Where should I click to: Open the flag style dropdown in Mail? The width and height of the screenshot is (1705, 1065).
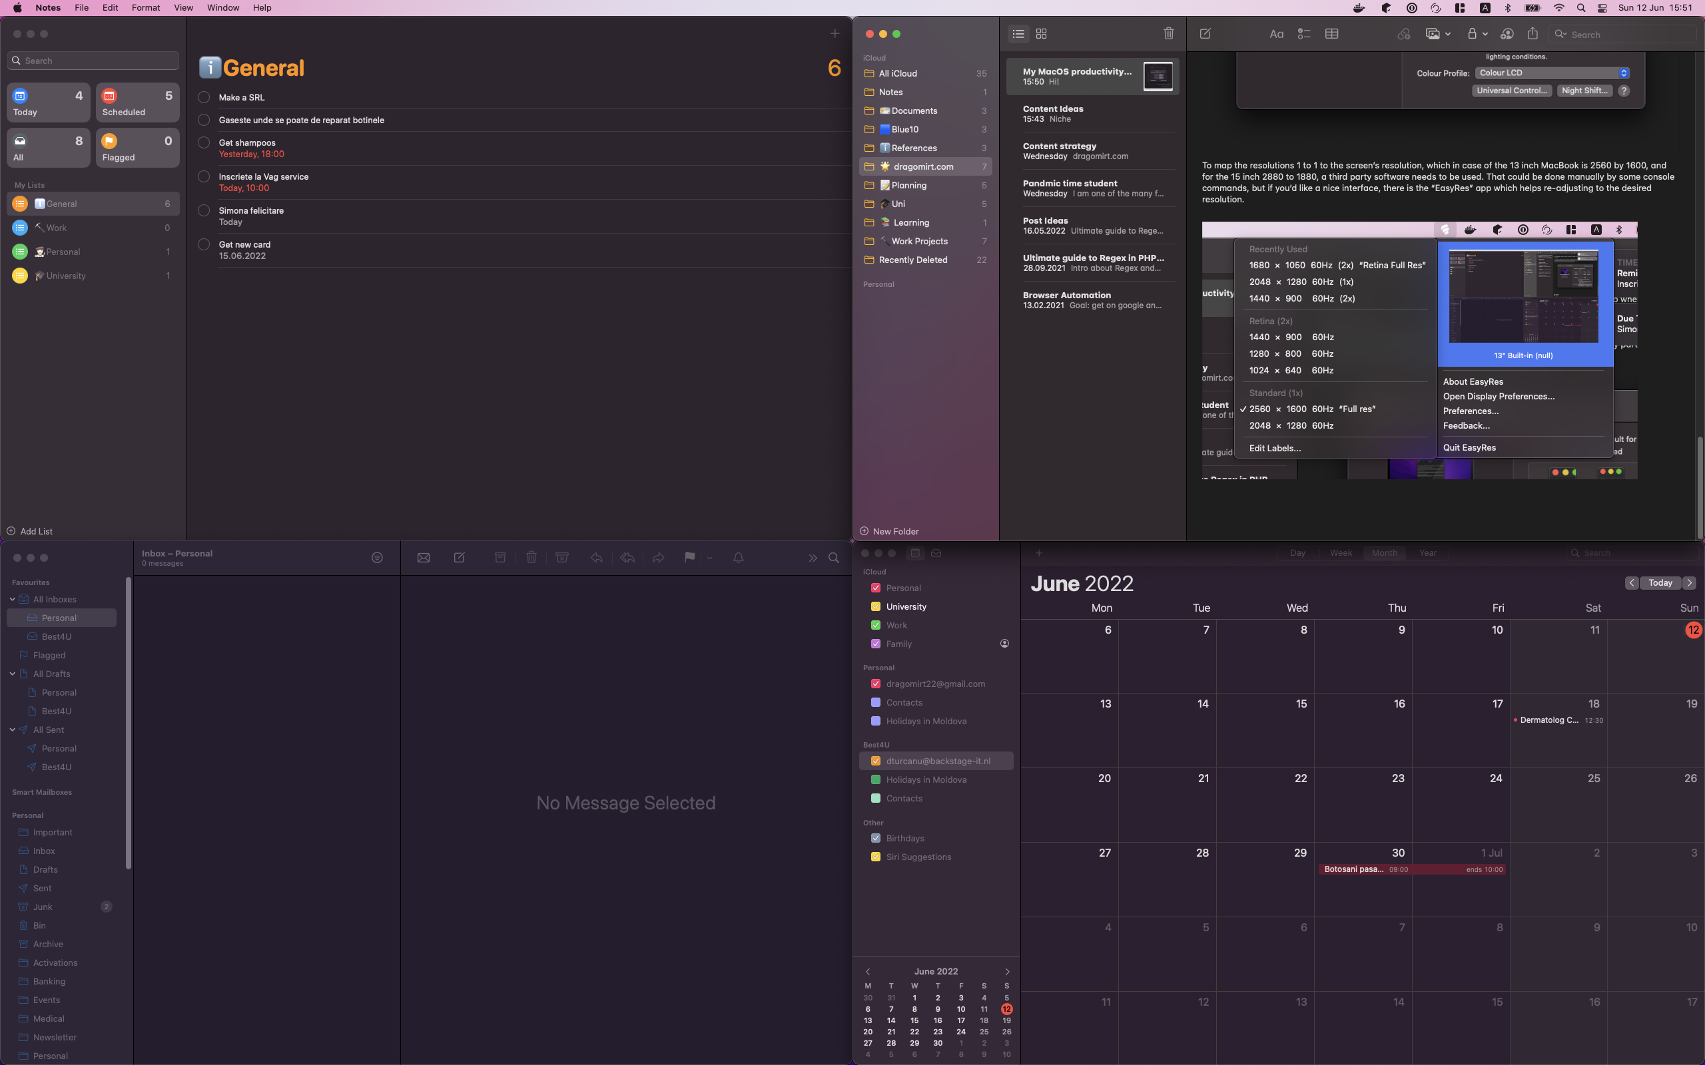[x=709, y=557]
